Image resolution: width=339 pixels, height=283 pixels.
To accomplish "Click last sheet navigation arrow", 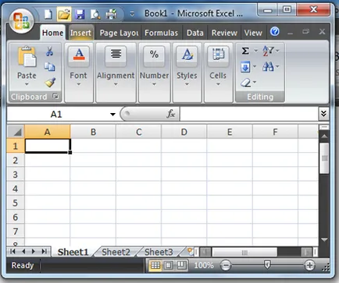I will coord(45,251).
